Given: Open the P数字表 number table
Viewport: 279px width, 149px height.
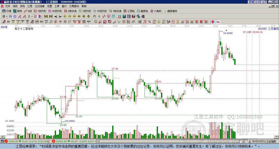Looking at the screenshot, I should coord(70,11).
